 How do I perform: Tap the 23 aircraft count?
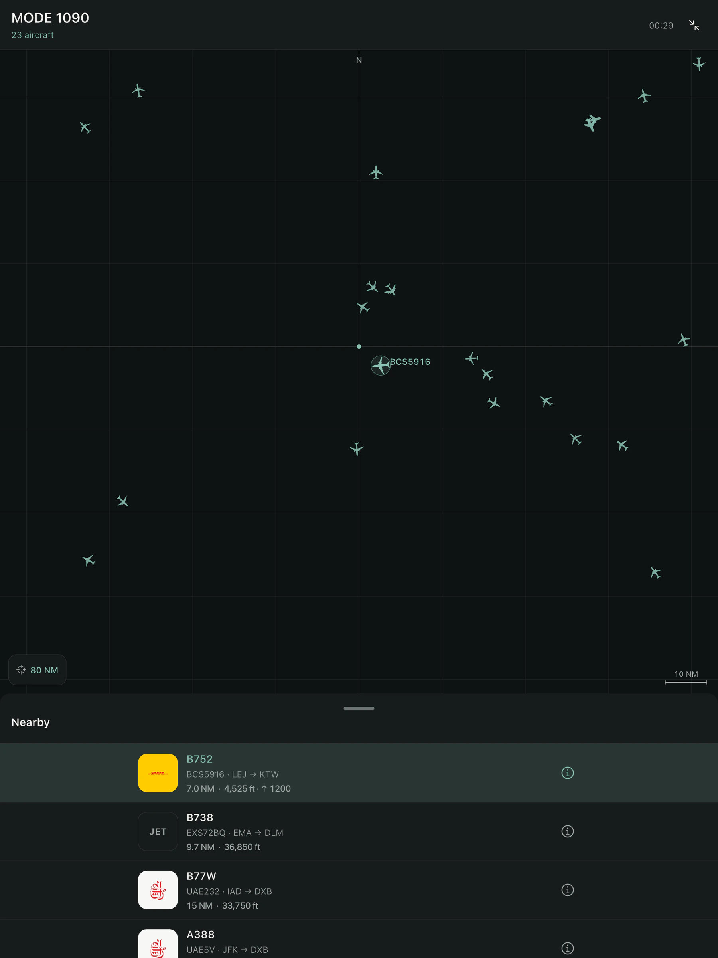coord(32,35)
